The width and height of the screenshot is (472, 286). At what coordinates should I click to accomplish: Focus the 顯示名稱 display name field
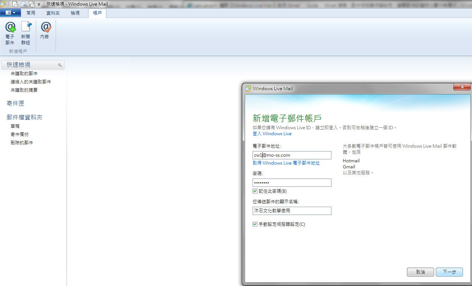pyautogui.click(x=292, y=211)
